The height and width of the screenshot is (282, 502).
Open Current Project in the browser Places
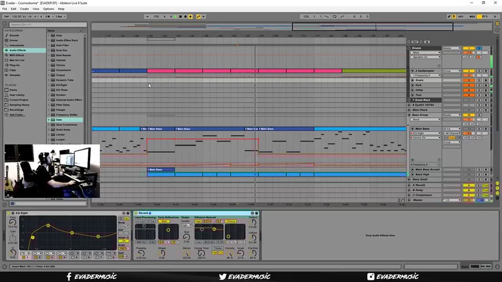(x=19, y=100)
